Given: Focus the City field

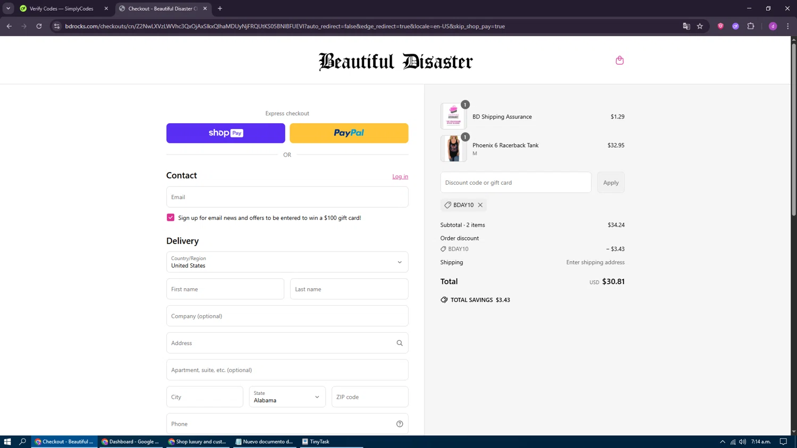Looking at the screenshot, I should pos(205,397).
